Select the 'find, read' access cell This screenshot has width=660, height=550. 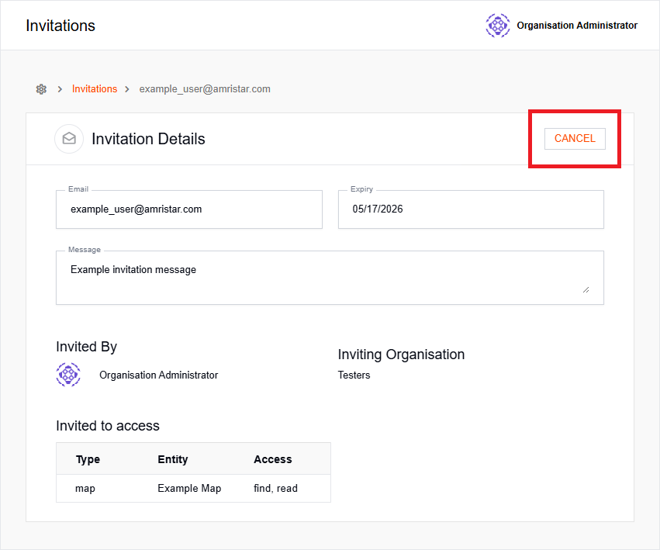pyautogui.click(x=275, y=488)
